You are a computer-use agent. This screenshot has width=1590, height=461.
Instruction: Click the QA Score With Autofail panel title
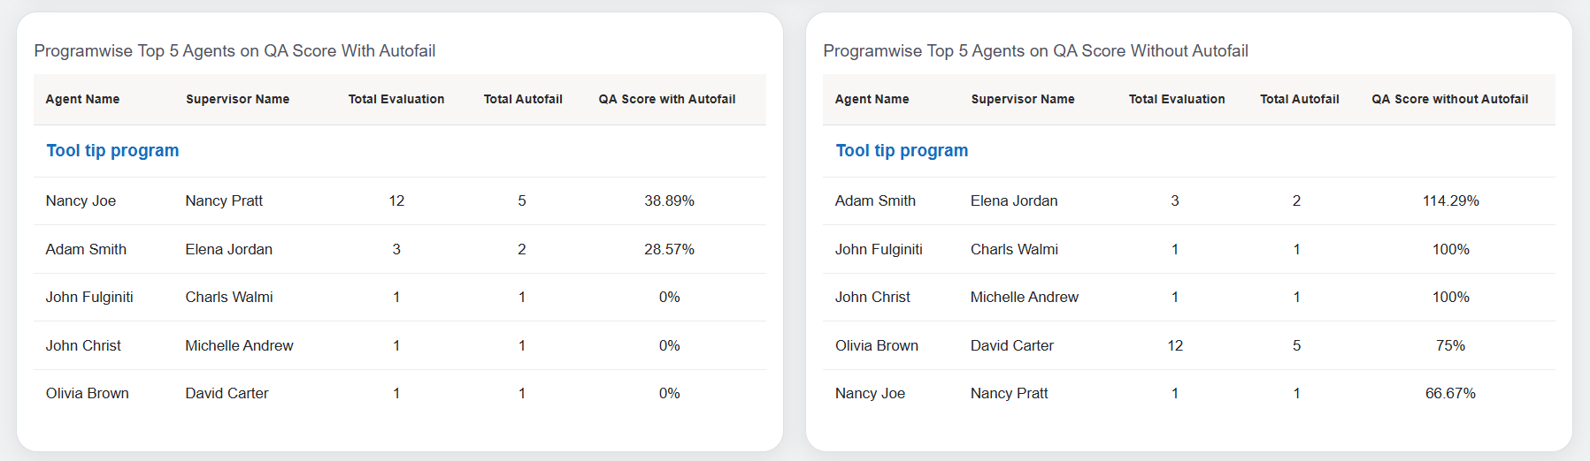(234, 51)
